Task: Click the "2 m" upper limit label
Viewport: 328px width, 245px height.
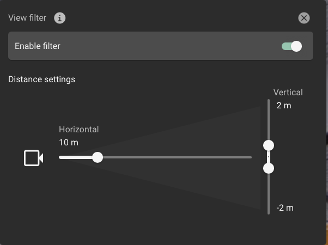Action: pos(284,106)
